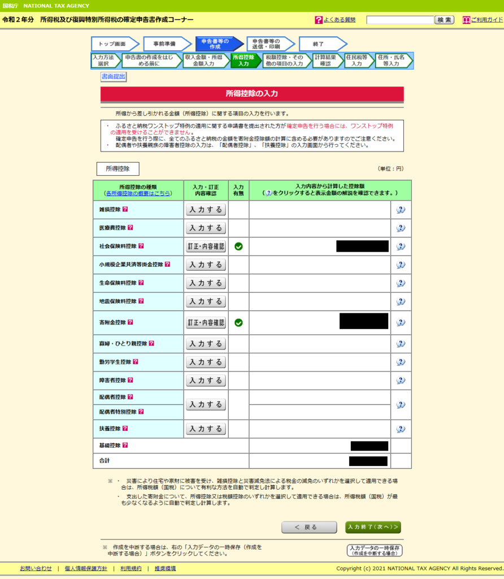
Task: Click the explanation bubble in 生命保険料控除 row
Action: [x=401, y=283]
